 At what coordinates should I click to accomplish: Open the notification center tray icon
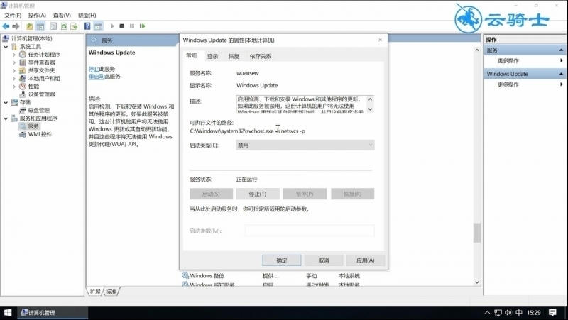tap(552, 312)
